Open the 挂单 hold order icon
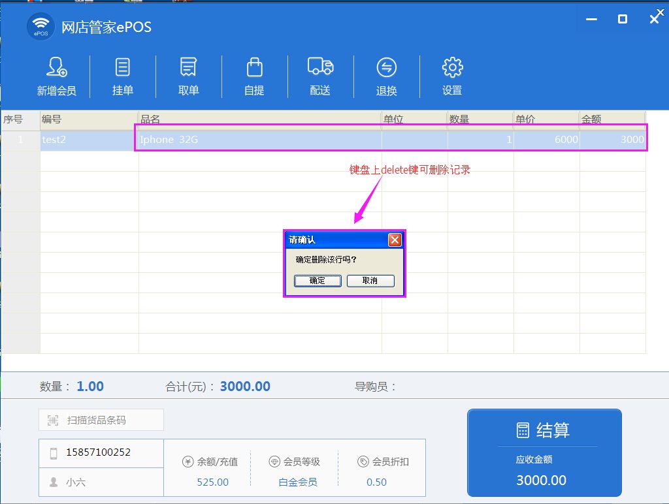The height and width of the screenshot is (504, 669). (x=122, y=67)
